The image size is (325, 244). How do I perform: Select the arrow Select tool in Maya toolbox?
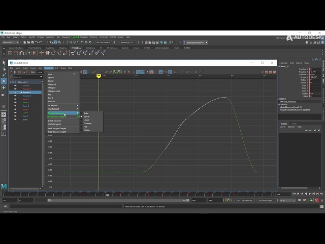click(x=4, y=63)
